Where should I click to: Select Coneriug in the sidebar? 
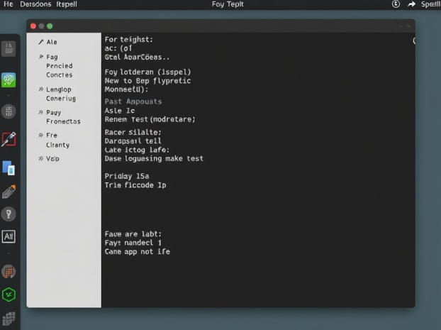[61, 99]
